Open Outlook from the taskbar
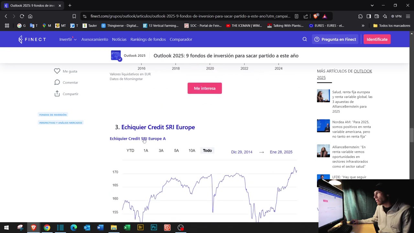The height and width of the screenshot is (233, 414). [x=87, y=227]
